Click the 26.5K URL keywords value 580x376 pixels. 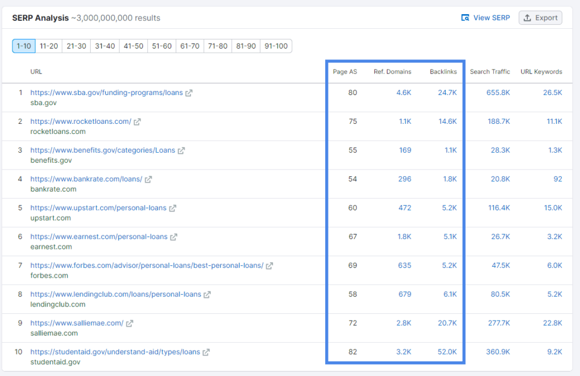coord(552,93)
